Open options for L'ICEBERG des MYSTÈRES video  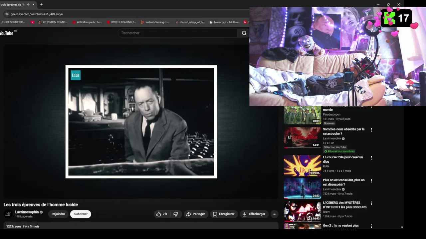pyautogui.click(x=371, y=203)
